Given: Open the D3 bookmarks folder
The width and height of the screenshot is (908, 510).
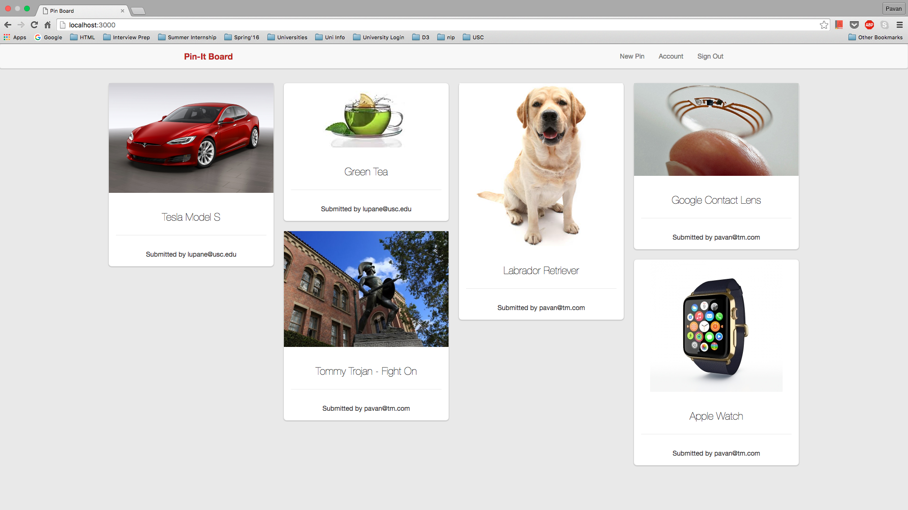Looking at the screenshot, I should 421,37.
